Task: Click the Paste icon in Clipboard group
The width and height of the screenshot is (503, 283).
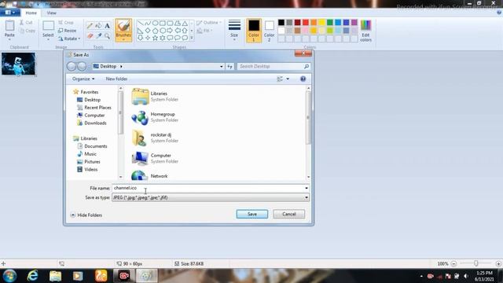Action: coord(9,26)
